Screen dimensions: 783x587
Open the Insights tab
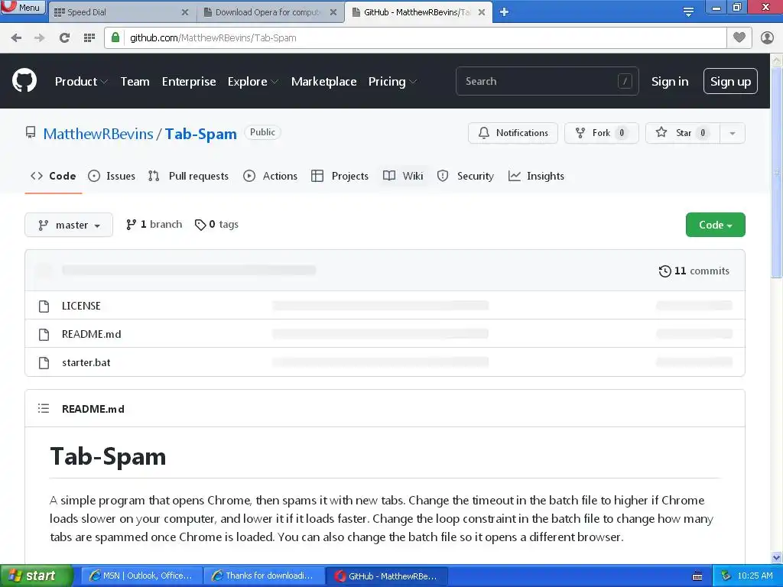coord(536,176)
